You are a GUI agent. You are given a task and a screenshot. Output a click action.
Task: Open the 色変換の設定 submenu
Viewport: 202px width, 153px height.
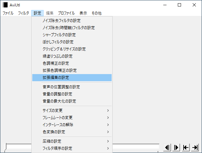click(72, 132)
